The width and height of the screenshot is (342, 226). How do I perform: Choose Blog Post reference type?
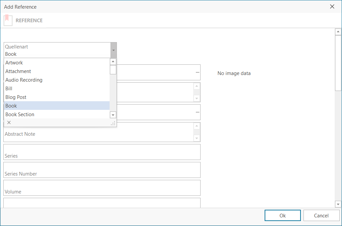16,97
